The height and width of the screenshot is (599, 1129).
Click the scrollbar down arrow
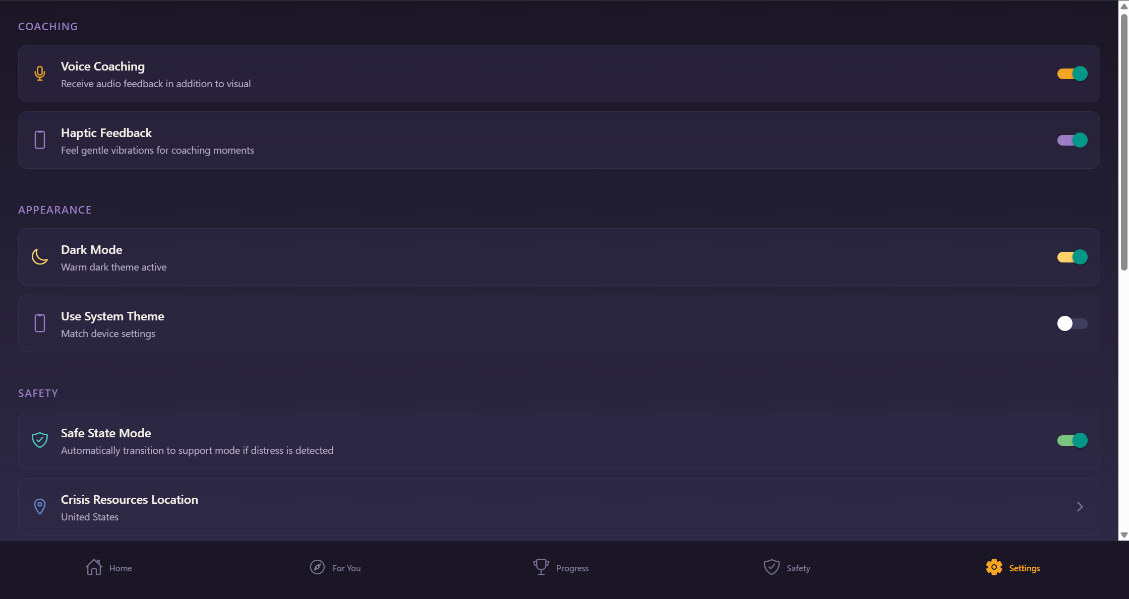point(1124,535)
